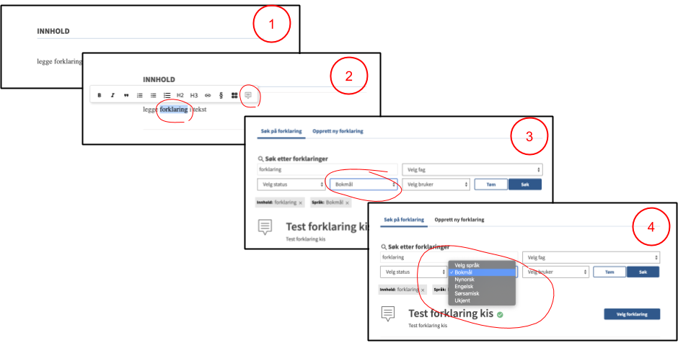Open the Velg fag dropdown in step 3
This screenshot has width=678, height=343.
coord(472,170)
